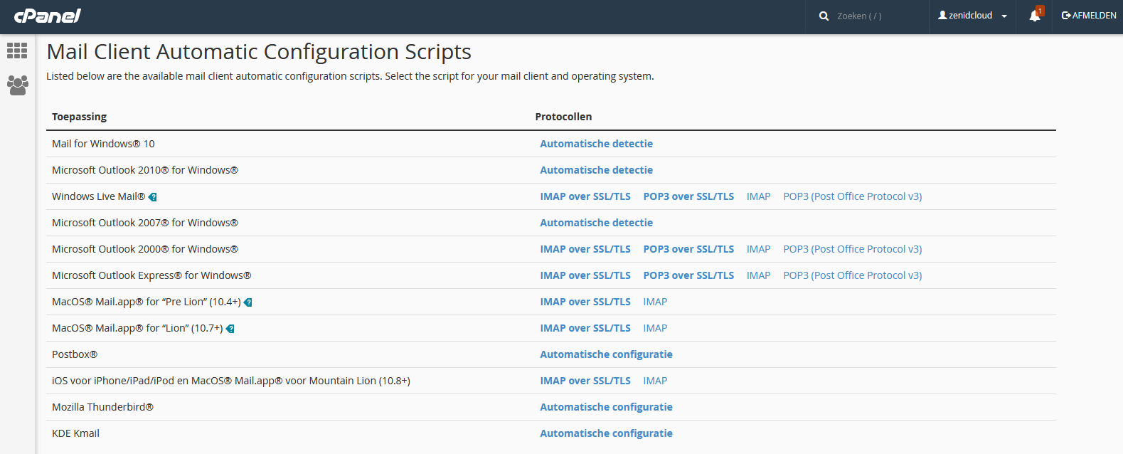This screenshot has width=1123, height=454.
Task: Select plain IMAP for iOS Mountain Lion row
Action: pos(655,381)
